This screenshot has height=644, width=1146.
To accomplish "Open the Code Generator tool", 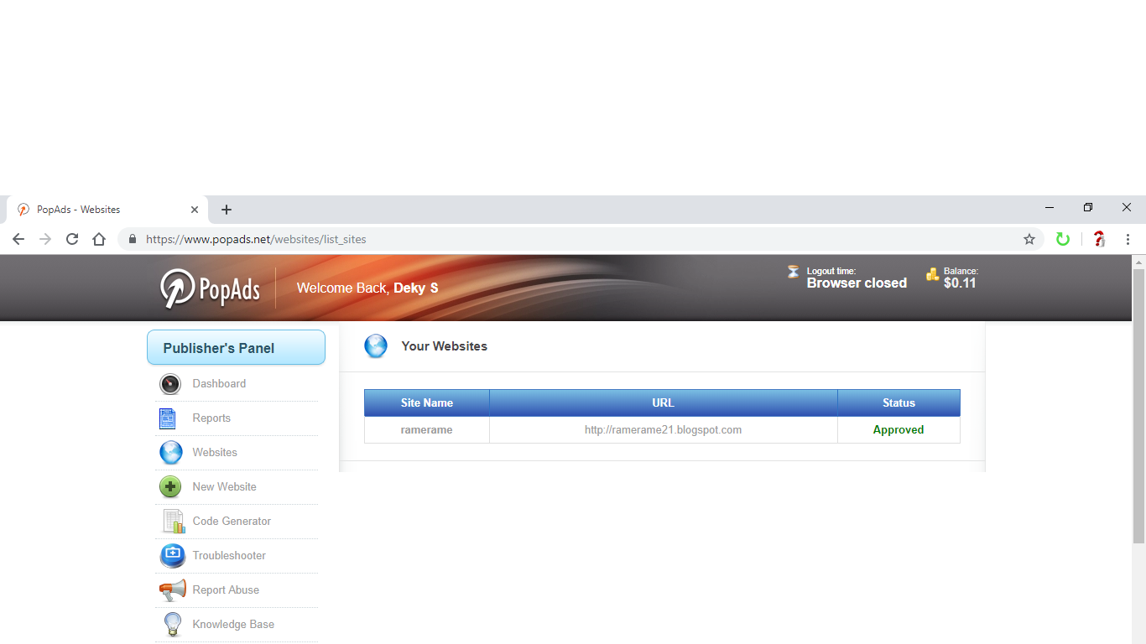I will [x=232, y=521].
